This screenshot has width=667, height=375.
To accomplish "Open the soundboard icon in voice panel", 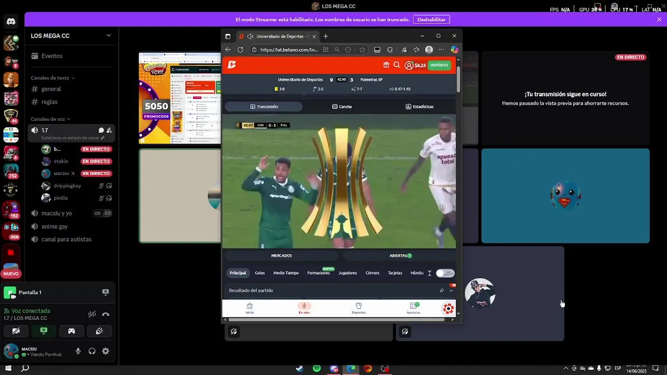I will coord(99,331).
